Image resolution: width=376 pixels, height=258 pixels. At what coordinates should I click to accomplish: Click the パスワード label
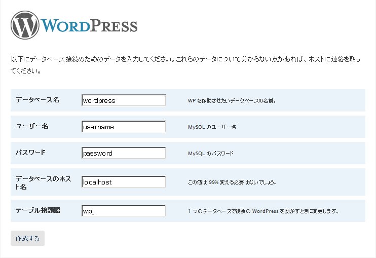pyautogui.click(x=30, y=153)
